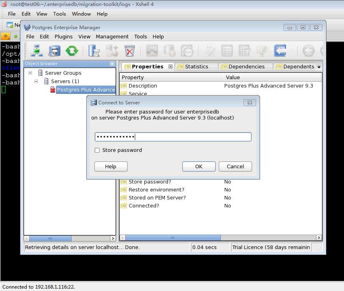The width and height of the screenshot is (344, 291).
Task: Open the Plugins menu
Action: [64, 37]
